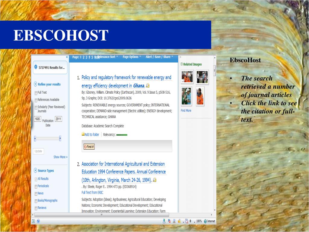Click the Update button
The height and width of the screenshot is (232, 309).
coord(38,151)
